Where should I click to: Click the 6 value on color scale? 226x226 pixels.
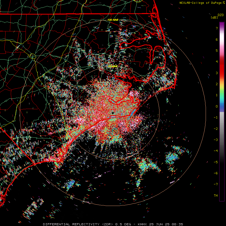pyautogui.click(x=217, y=39)
